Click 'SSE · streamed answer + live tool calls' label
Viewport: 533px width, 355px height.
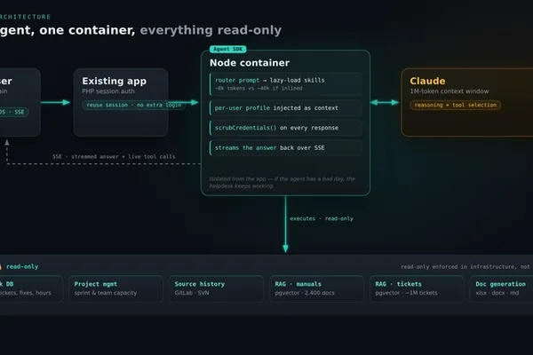click(x=114, y=156)
